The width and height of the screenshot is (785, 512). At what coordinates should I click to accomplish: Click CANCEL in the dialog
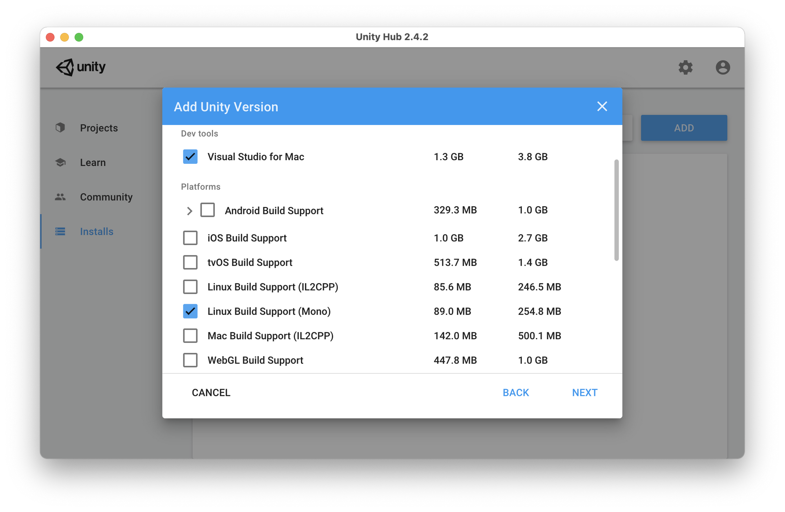tap(211, 393)
